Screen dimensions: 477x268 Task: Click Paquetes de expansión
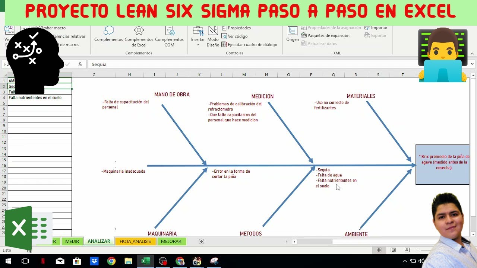(x=325, y=36)
